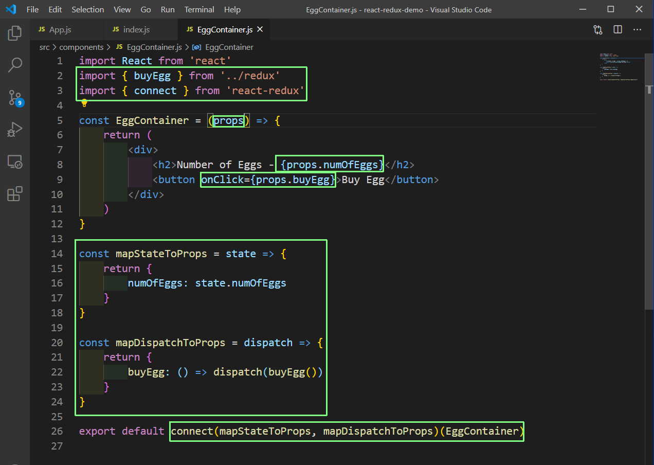Click the EggContainer symbol breadcrumb
Screen dimensions: 654x465
223,47
